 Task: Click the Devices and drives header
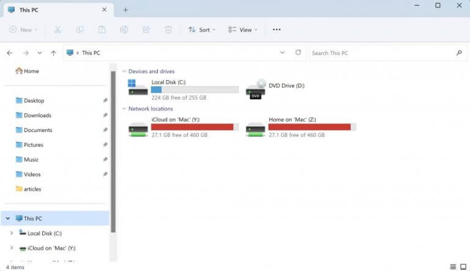tap(151, 72)
